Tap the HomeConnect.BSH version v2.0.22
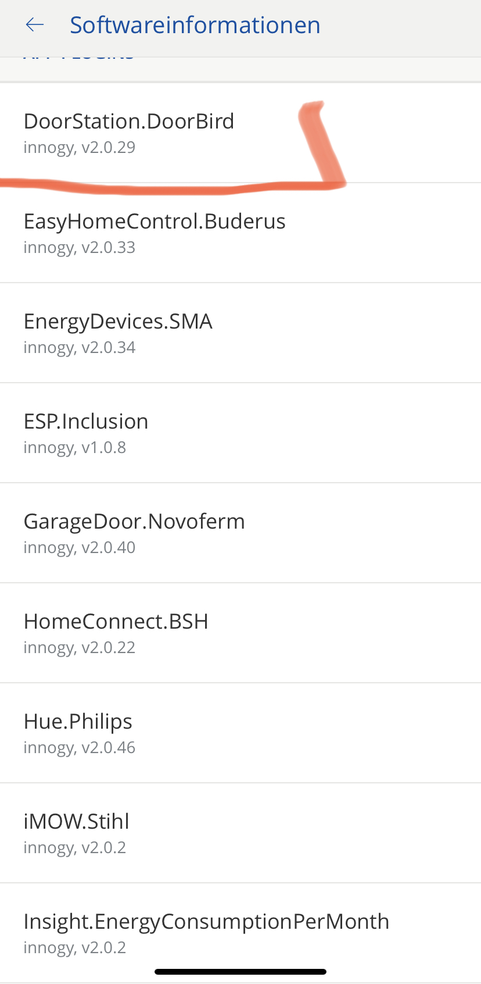 [x=80, y=648]
